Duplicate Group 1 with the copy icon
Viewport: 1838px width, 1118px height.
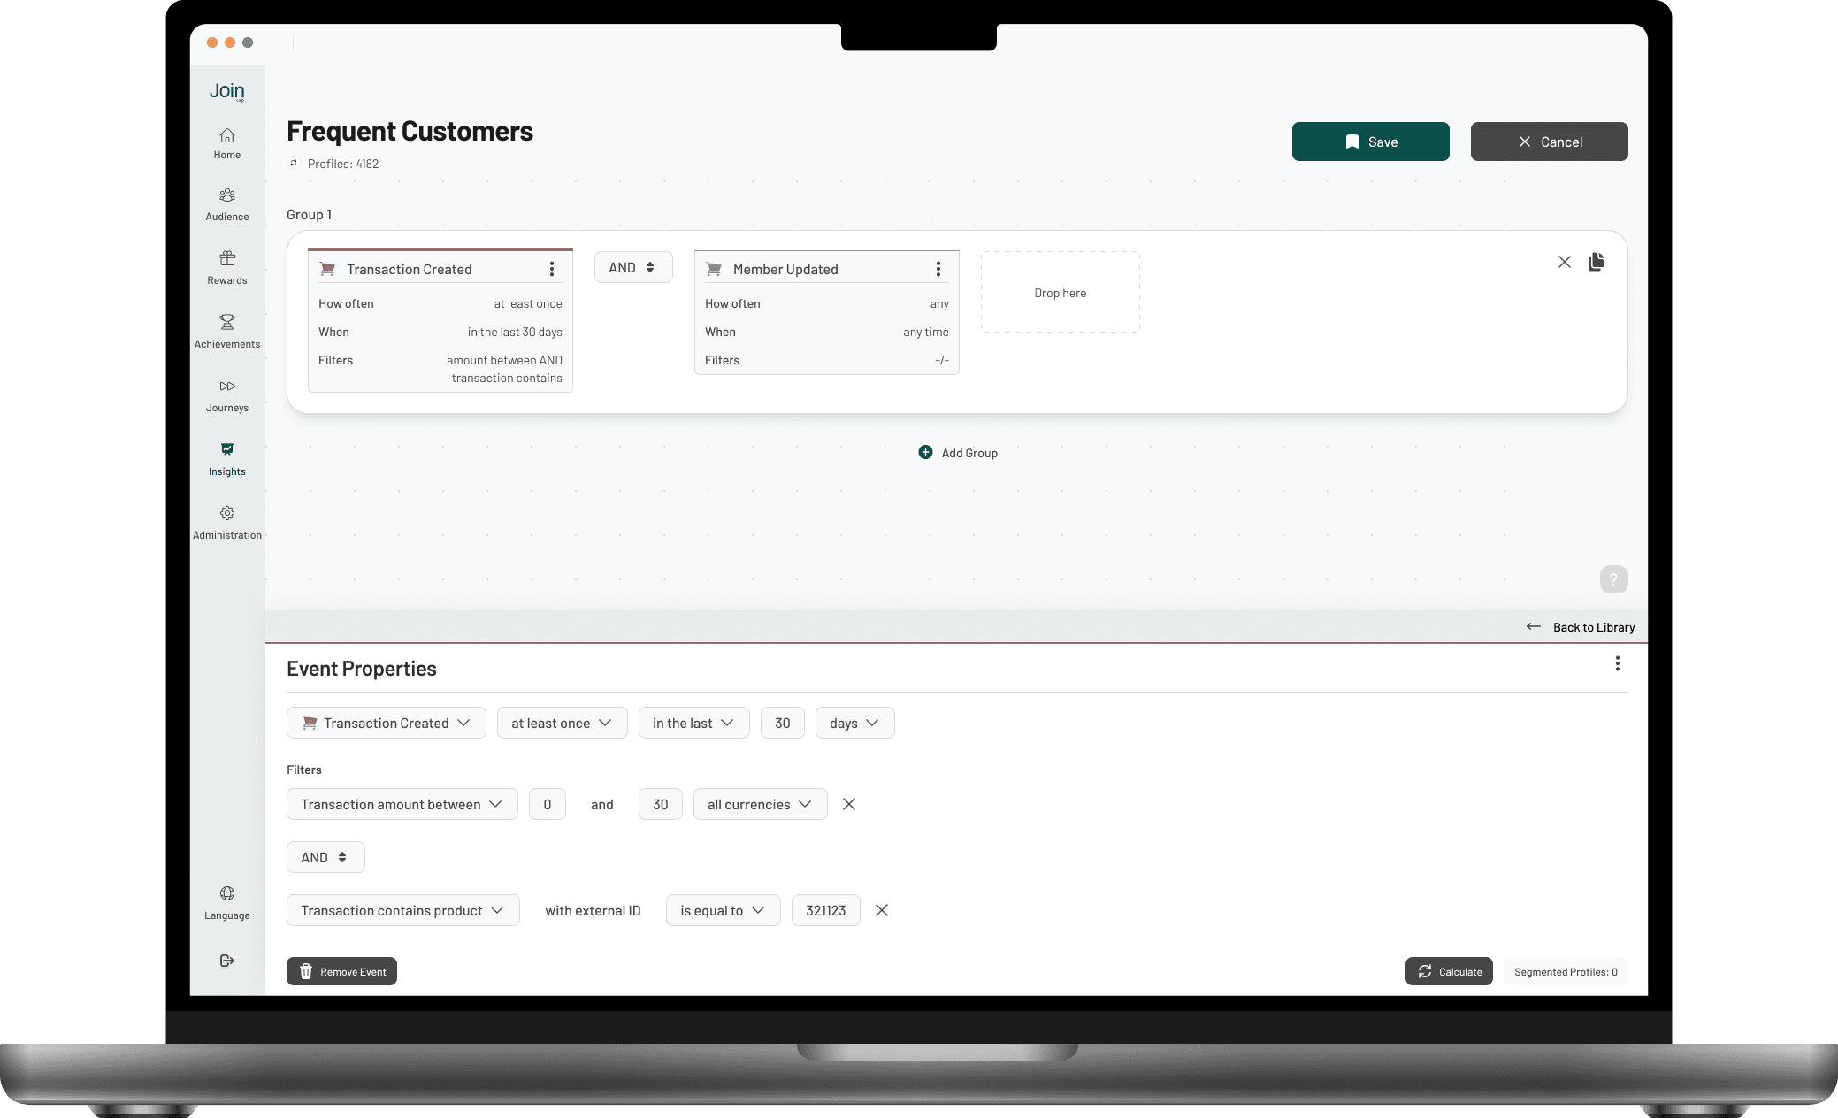(x=1597, y=262)
